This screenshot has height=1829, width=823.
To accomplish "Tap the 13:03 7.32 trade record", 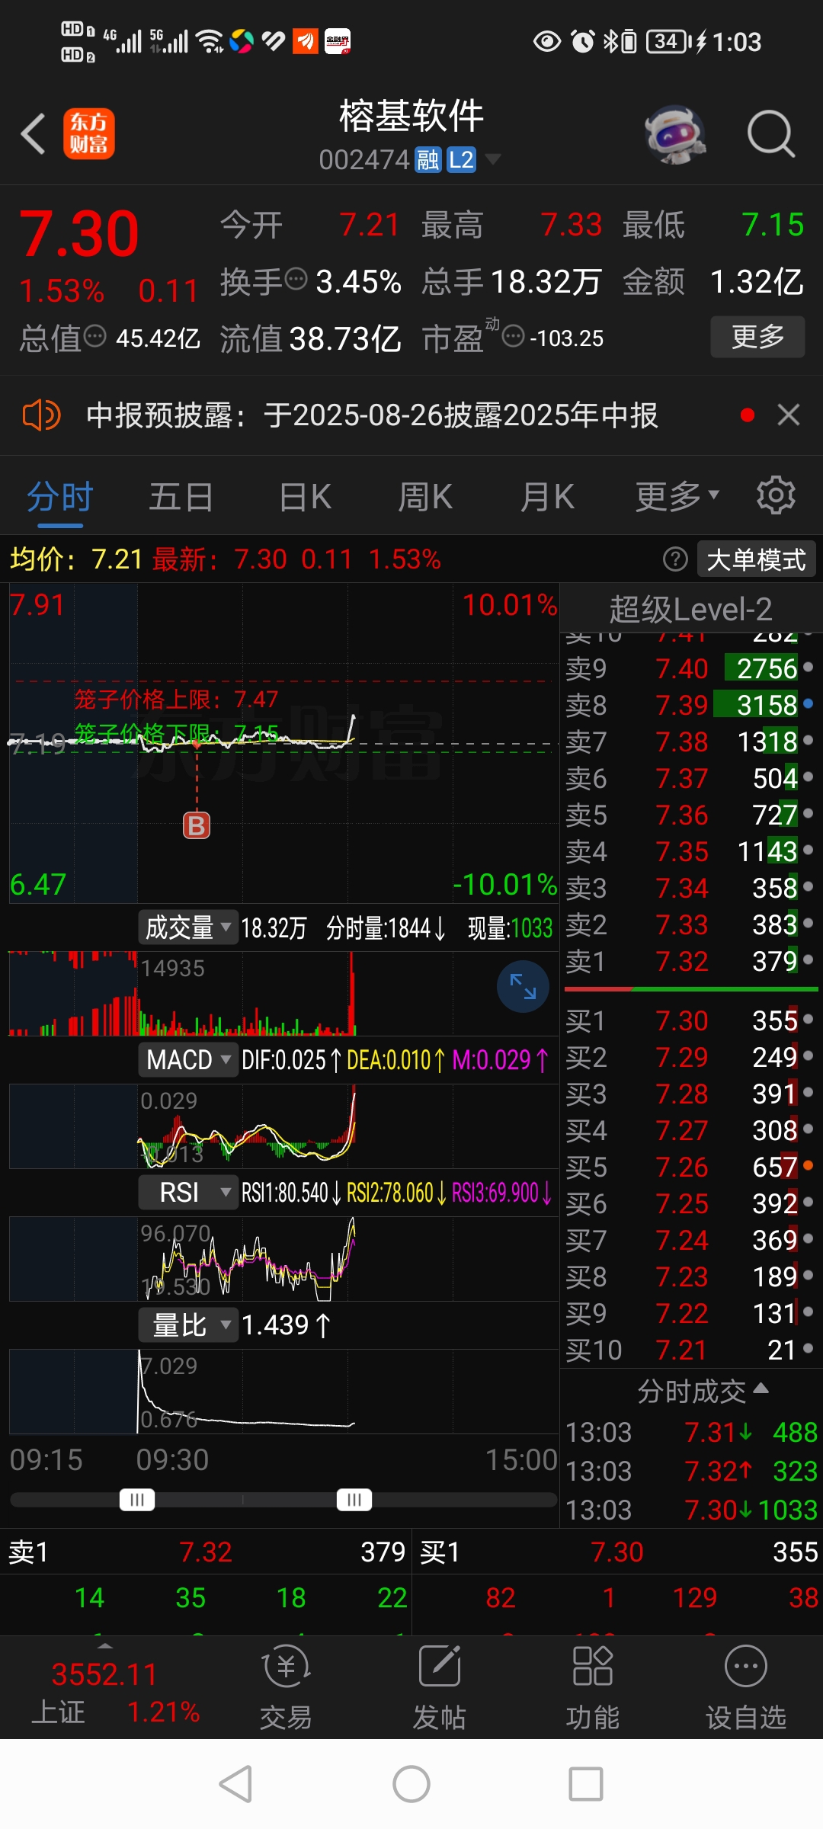I will (692, 1471).
